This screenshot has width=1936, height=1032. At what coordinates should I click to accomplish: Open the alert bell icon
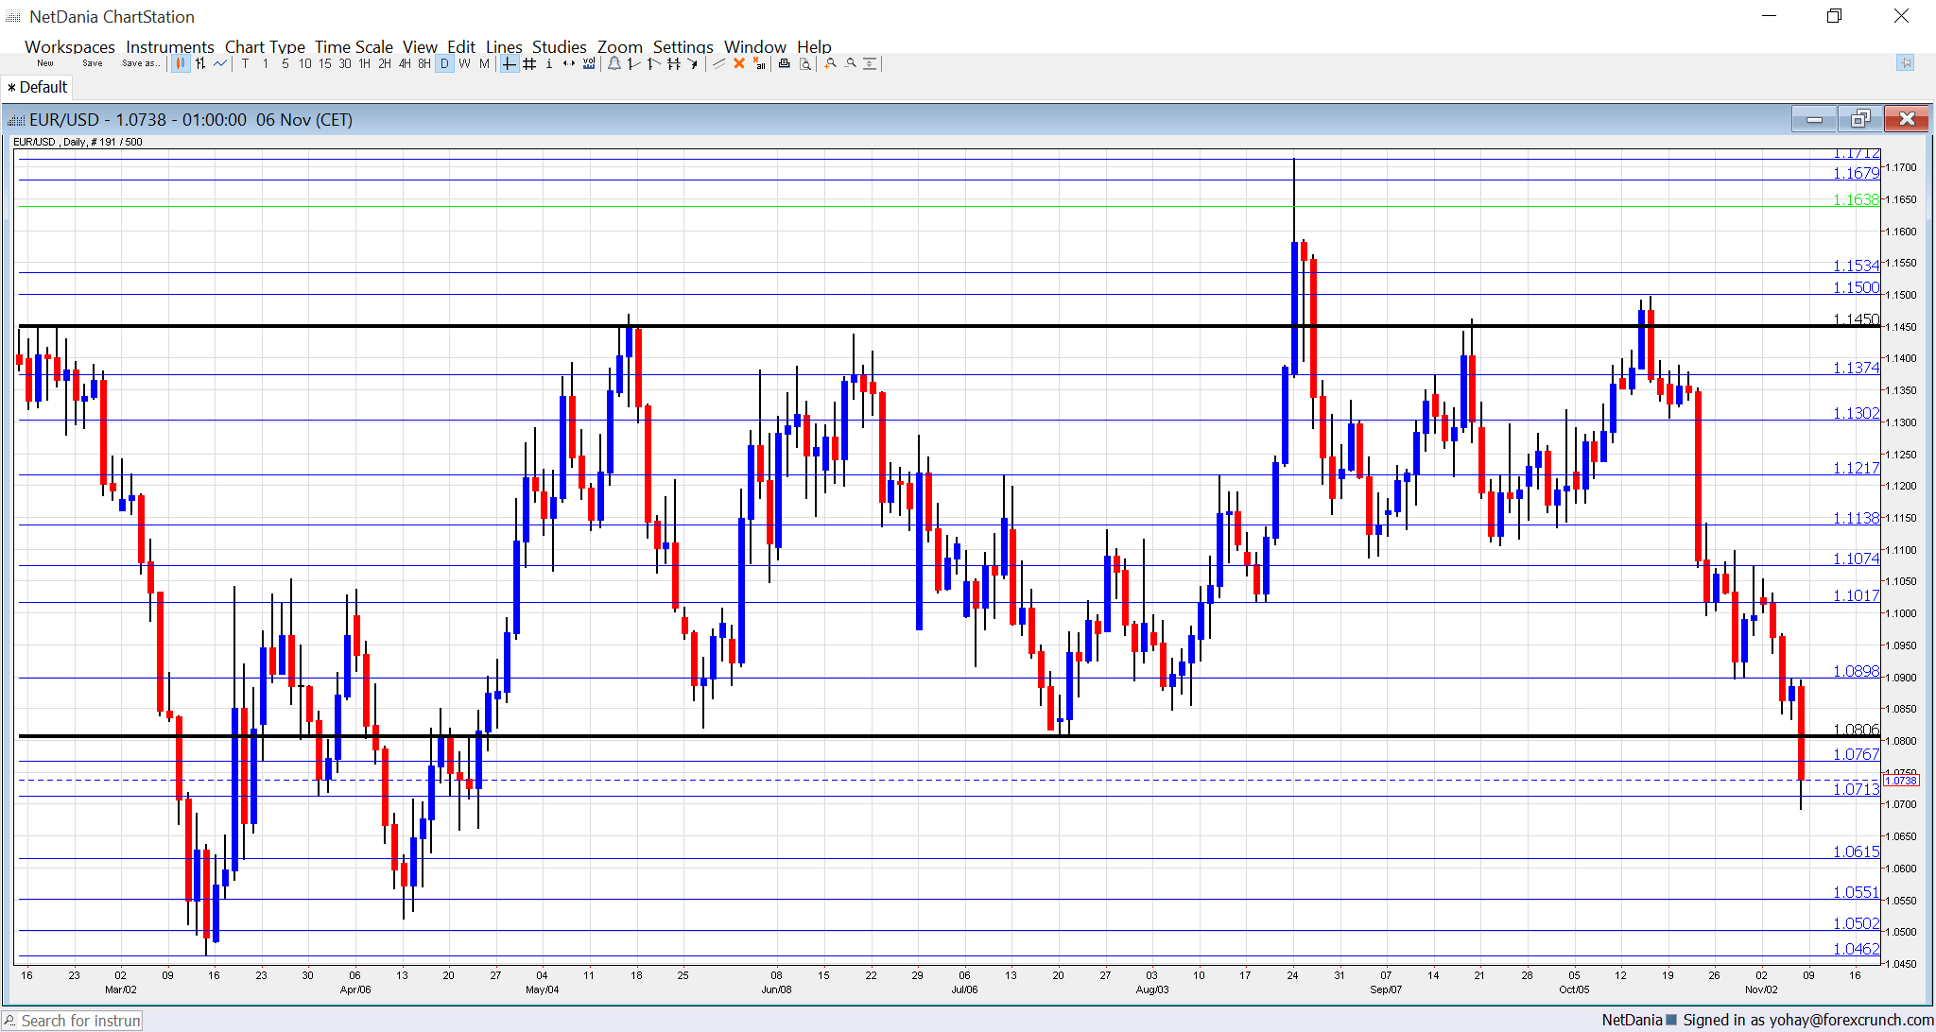coord(614,63)
